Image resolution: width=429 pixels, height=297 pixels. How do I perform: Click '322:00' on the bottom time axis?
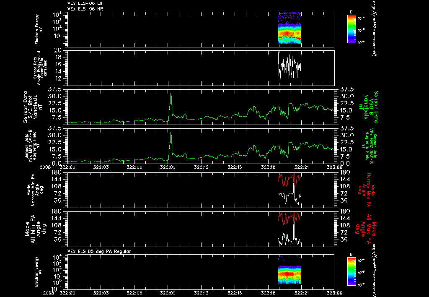point(67,293)
